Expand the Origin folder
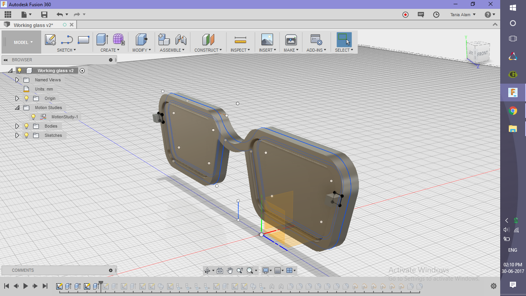 pos(17,98)
